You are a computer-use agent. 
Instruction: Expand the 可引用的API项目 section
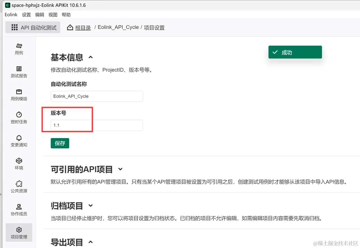[x=120, y=169]
